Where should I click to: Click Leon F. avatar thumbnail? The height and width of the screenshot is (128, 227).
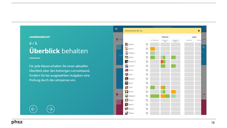click(127, 83)
